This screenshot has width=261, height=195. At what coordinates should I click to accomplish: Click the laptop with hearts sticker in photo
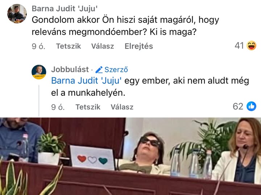coord(92,158)
